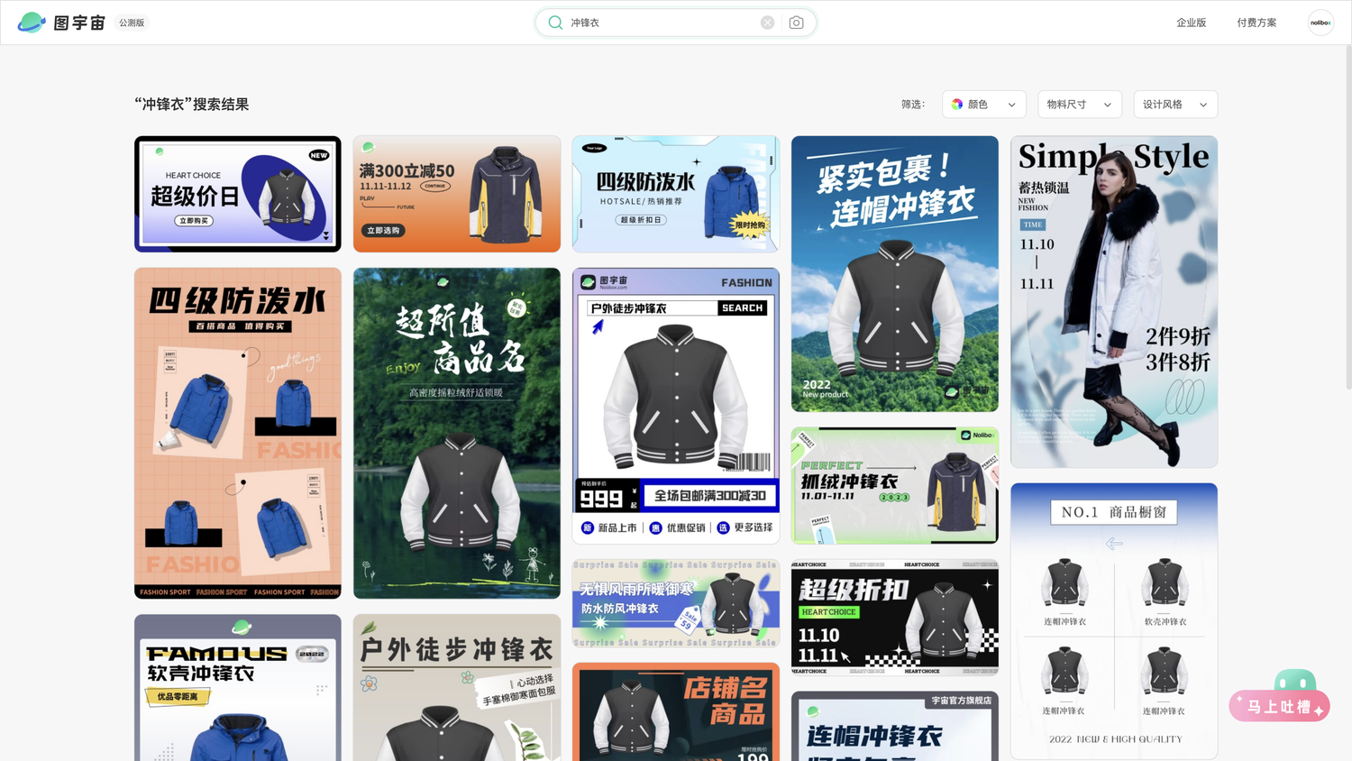Open the 马上吐槽 feedback mascot button
Image resolution: width=1352 pixels, height=761 pixels.
[1280, 696]
